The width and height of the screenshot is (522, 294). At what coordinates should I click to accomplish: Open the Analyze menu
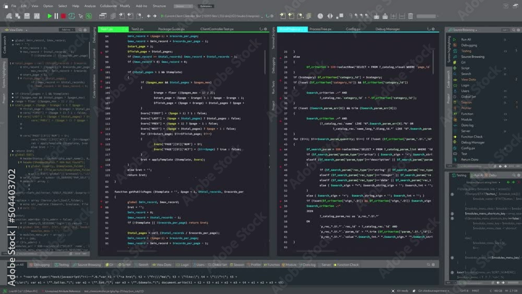[x=90, y=6]
